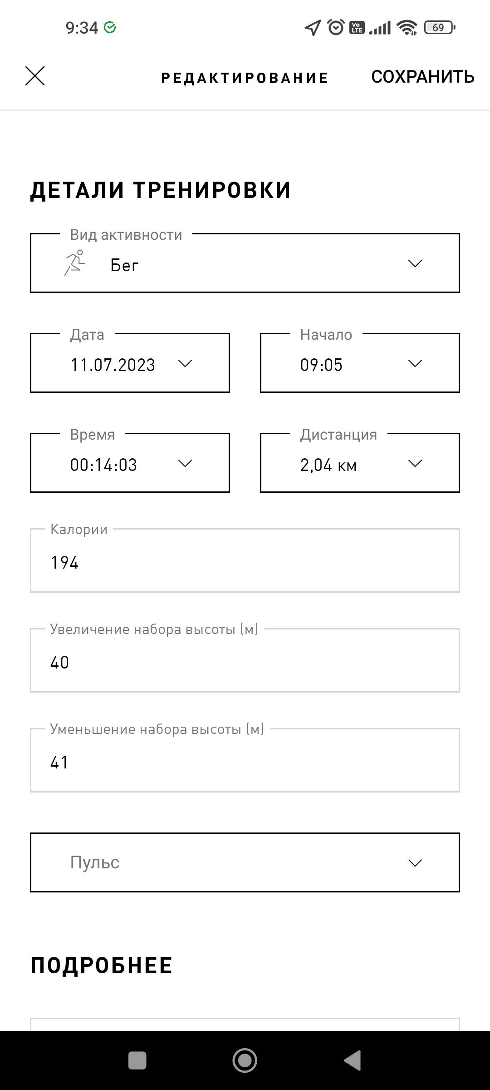The image size is (490, 1090).
Task: Expand the Время duration chevron
Action: click(x=185, y=463)
